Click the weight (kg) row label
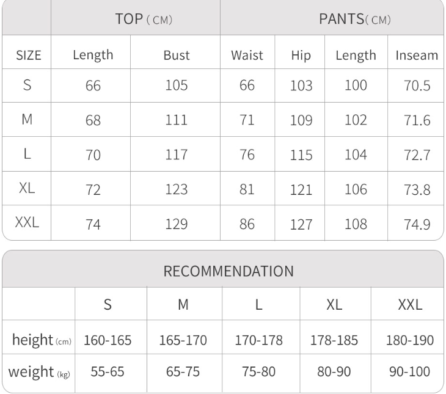 pyautogui.click(x=38, y=371)
